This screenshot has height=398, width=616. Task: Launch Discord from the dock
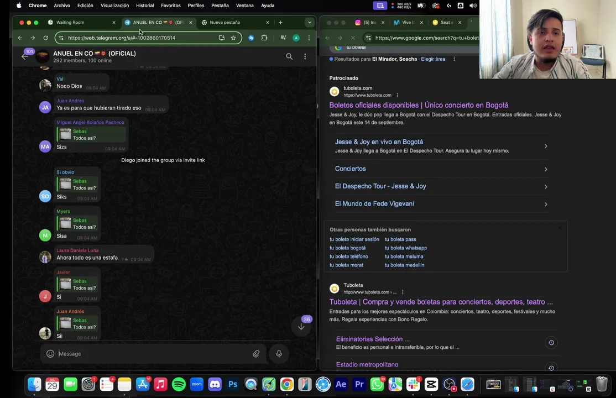point(215,384)
